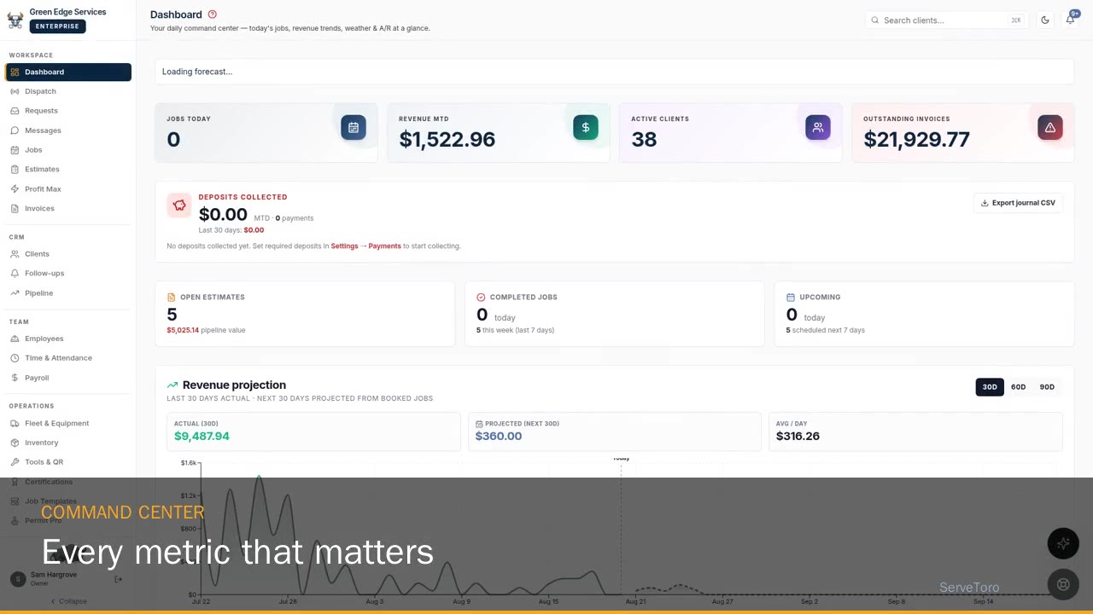1093x614 pixels.
Task: Click the Dashboard grid icon in the sidebar
Action: (x=15, y=72)
